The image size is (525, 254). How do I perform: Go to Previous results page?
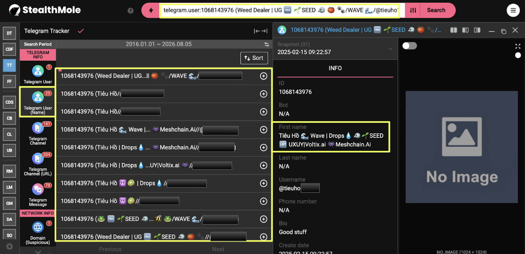pos(110,249)
